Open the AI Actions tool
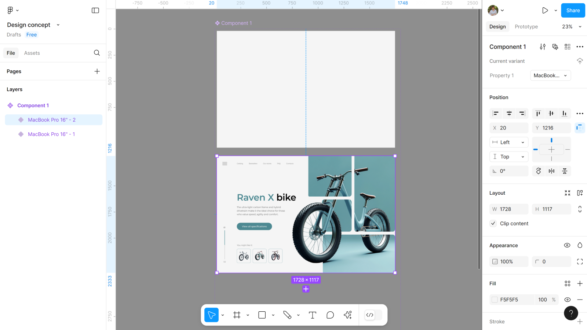 click(x=348, y=315)
